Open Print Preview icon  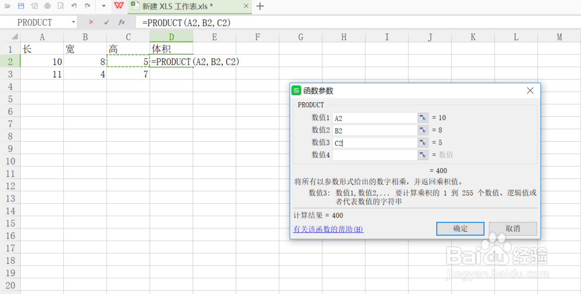click(61, 6)
